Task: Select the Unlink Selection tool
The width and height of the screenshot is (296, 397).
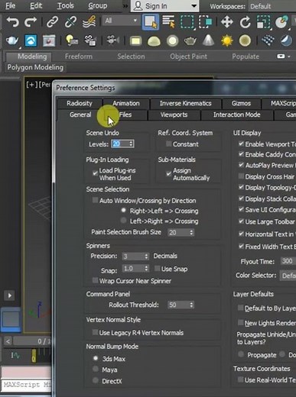Action: click(70, 22)
